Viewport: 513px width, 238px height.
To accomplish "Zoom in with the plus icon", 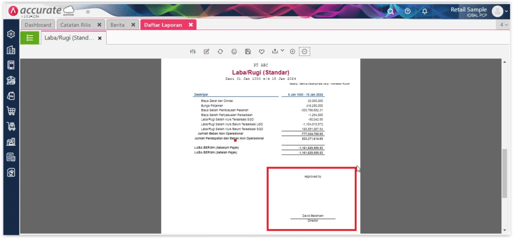I will point(293,51).
